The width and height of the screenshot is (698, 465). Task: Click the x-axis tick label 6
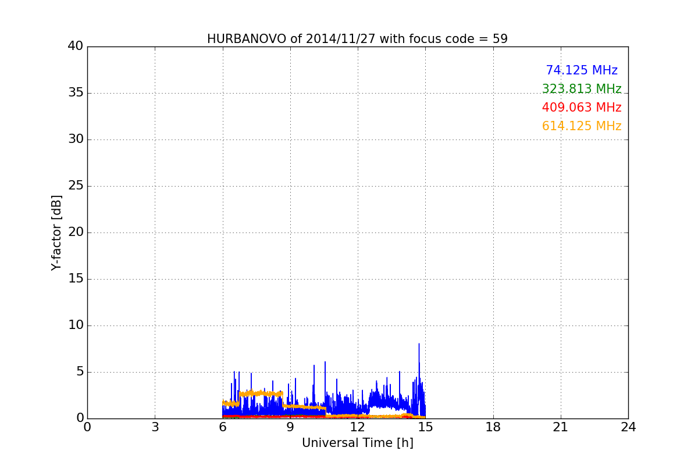coord(223,427)
